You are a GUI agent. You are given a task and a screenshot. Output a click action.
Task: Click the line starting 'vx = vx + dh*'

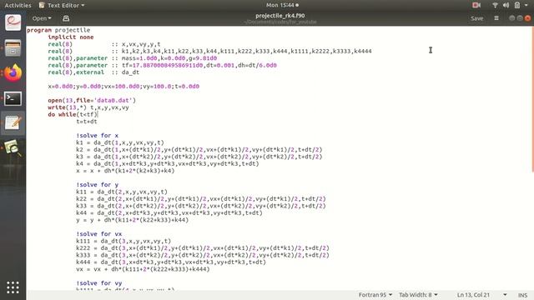(143, 269)
